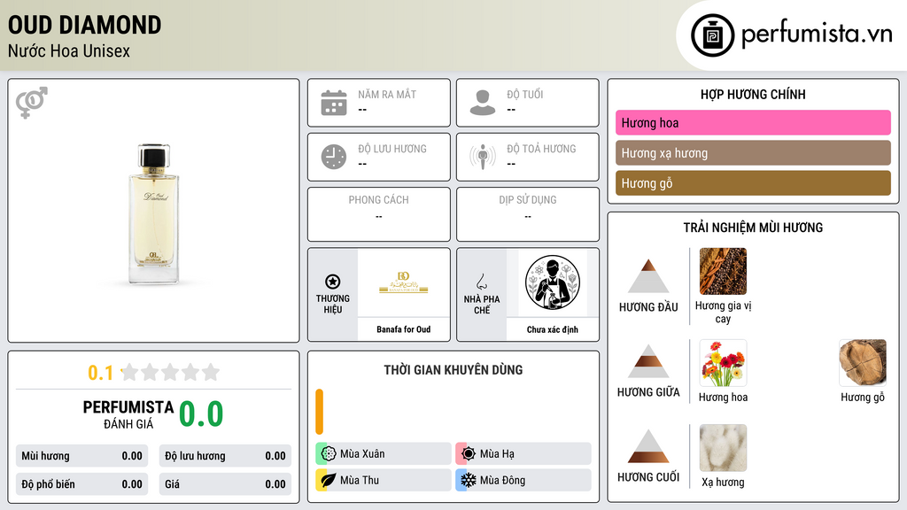Image resolution: width=907 pixels, height=510 pixels.
Task: Click the person icon beside Độ tuổi
Action: [x=483, y=103]
